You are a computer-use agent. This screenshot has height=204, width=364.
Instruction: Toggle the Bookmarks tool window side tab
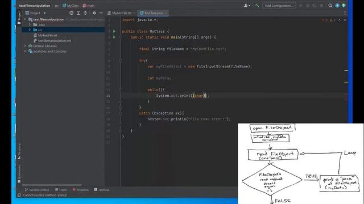click(x=19, y=174)
